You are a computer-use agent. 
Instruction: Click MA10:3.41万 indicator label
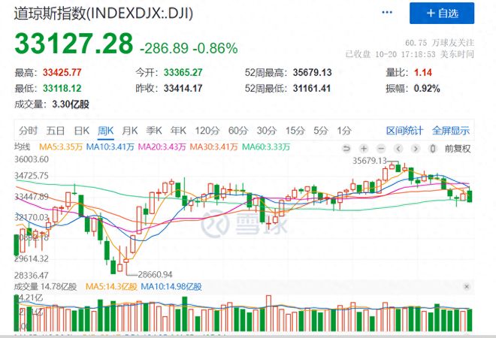click(x=110, y=147)
